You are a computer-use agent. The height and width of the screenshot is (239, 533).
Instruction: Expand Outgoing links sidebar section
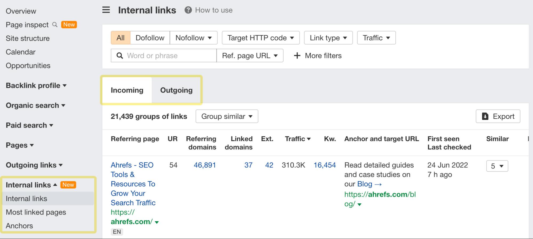[34, 165]
